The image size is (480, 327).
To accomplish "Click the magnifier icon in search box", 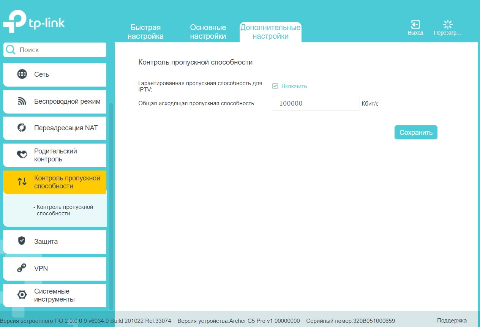I will coord(11,50).
